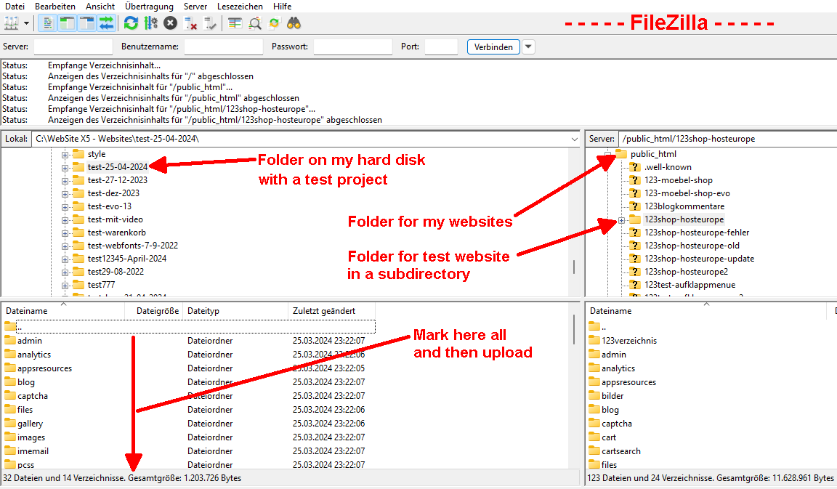
Task: Sort local files by Zuletzt geändert
Action: click(x=324, y=311)
